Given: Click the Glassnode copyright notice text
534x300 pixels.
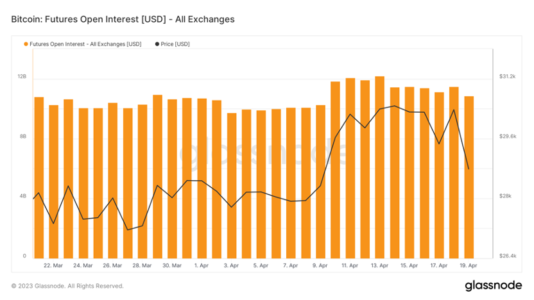Looking at the screenshot, I should (x=67, y=286).
